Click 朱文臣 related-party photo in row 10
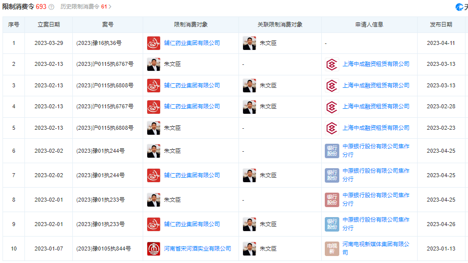 pos(249,249)
